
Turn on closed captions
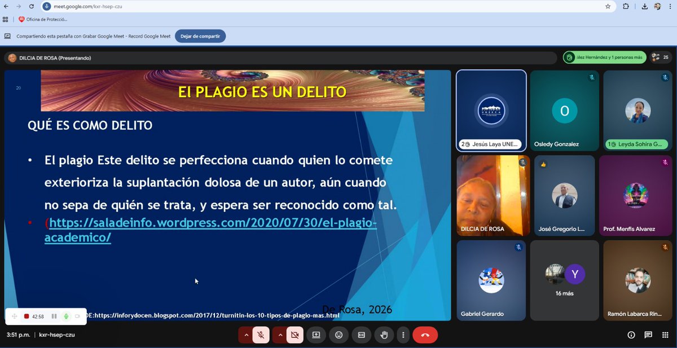pyautogui.click(x=362, y=334)
